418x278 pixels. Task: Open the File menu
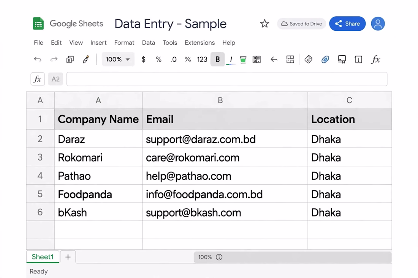(38, 42)
